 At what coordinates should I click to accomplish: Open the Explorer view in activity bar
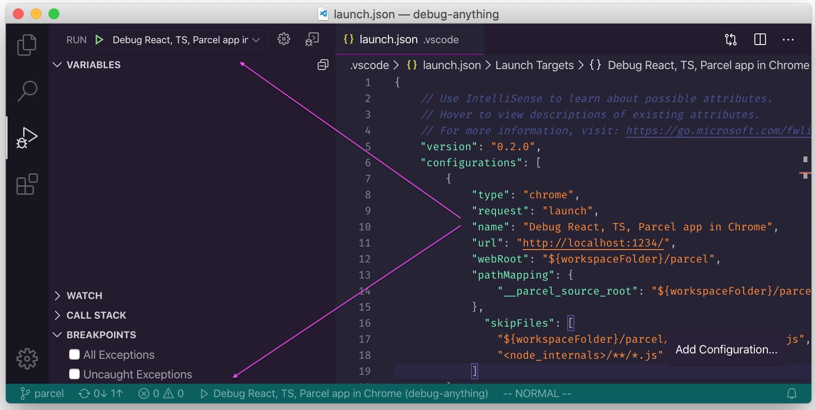(27, 45)
